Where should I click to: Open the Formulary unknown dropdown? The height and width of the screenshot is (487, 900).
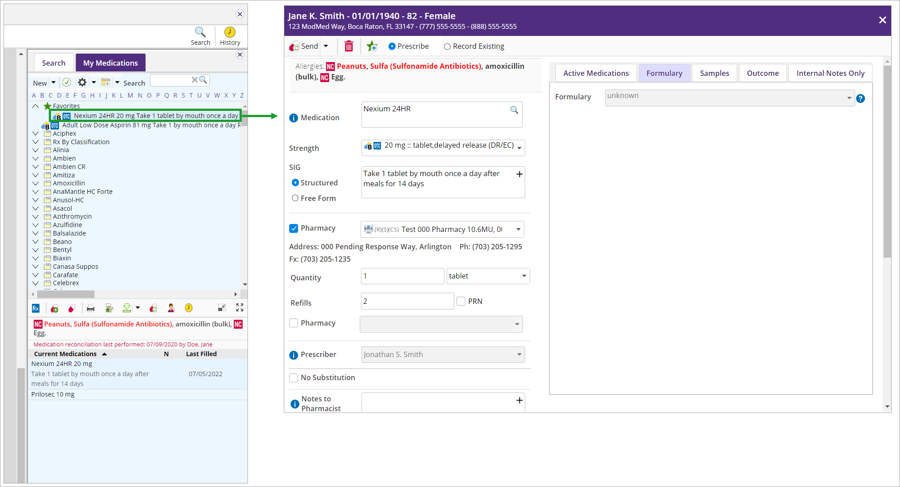tap(730, 98)
